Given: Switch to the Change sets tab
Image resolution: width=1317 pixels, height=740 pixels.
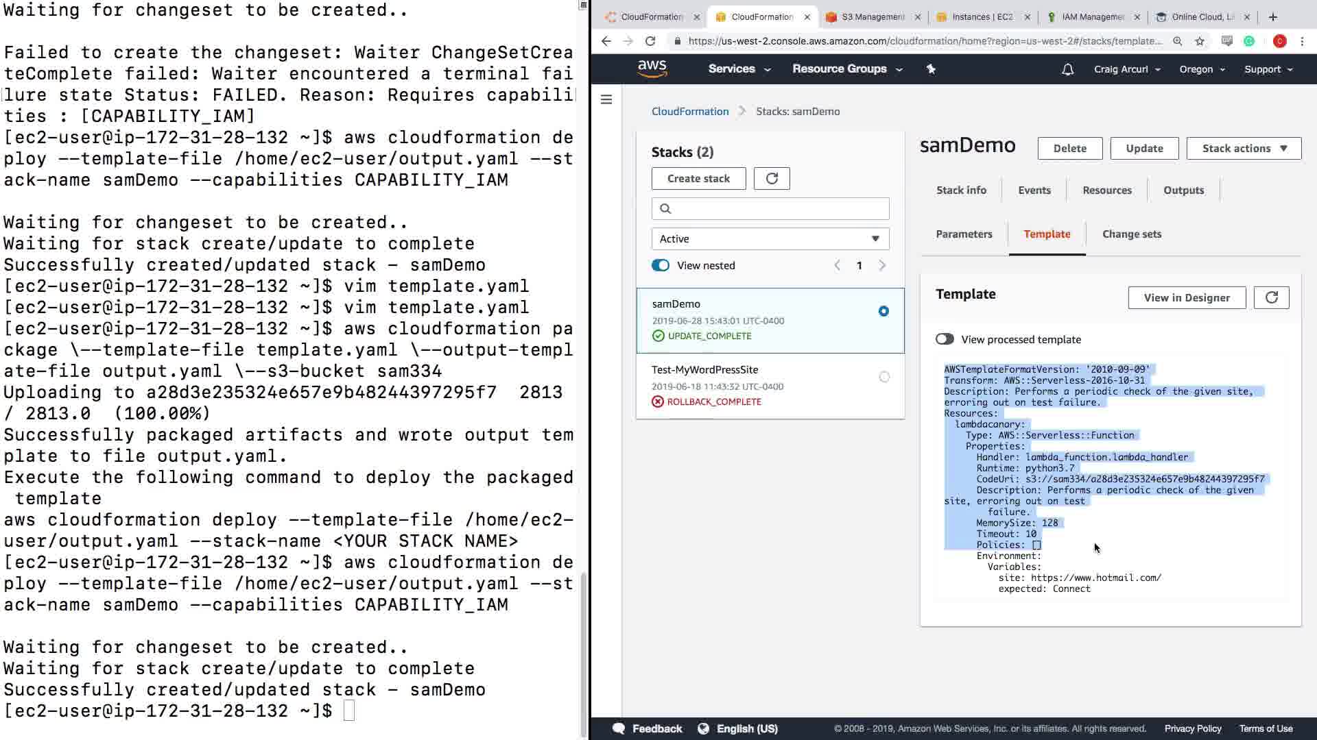Looking at the screenshot, I should click(1131, 234).
